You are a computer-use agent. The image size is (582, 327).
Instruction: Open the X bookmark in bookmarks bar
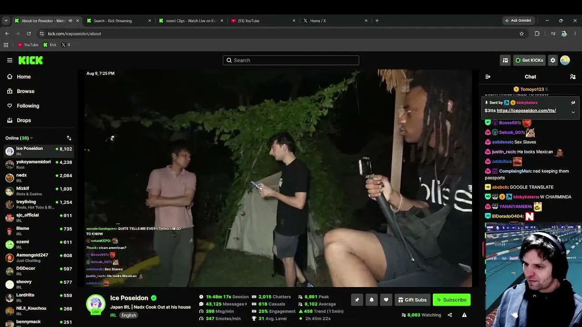point(65,45)
